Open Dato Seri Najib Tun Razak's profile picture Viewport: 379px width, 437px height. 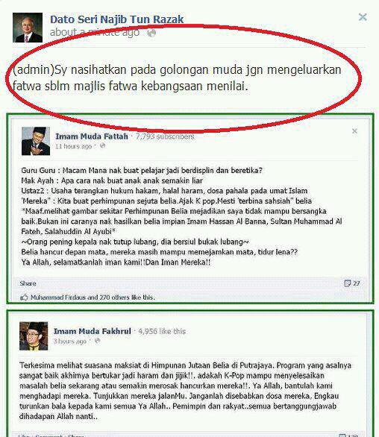point(28,28)
